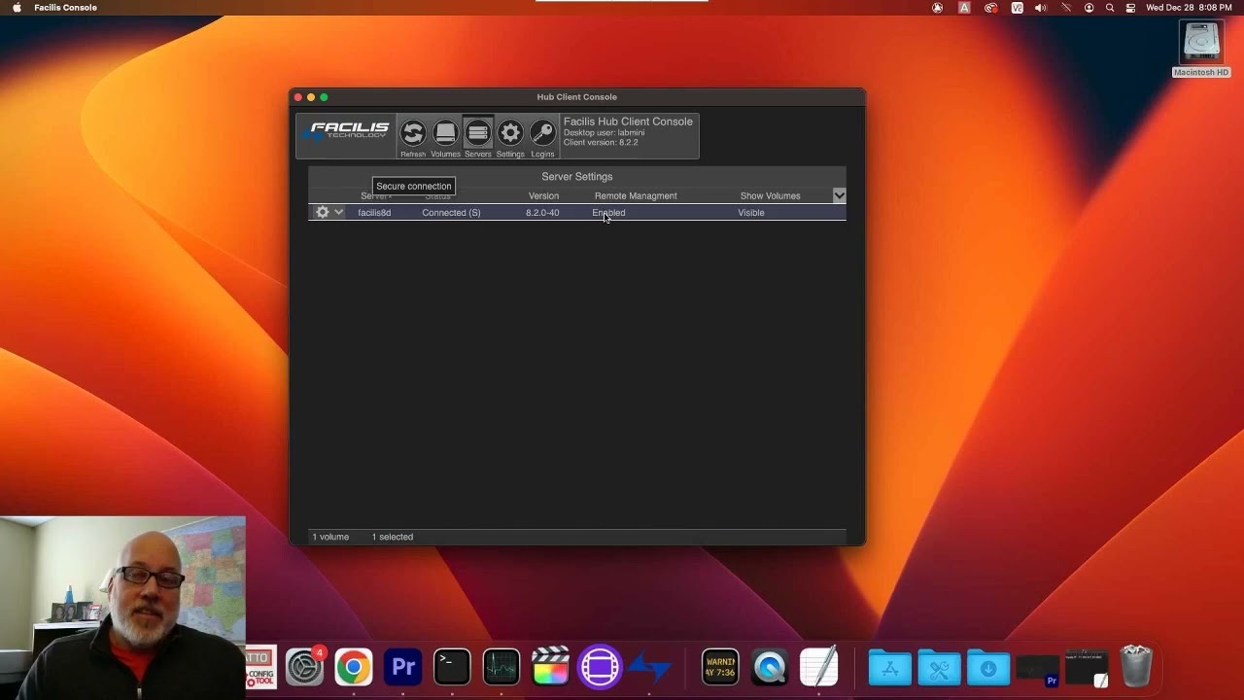1244x700 pixels.
Task: Open the Console warning-log app in the Dock
Action: [x=720, y=668]
